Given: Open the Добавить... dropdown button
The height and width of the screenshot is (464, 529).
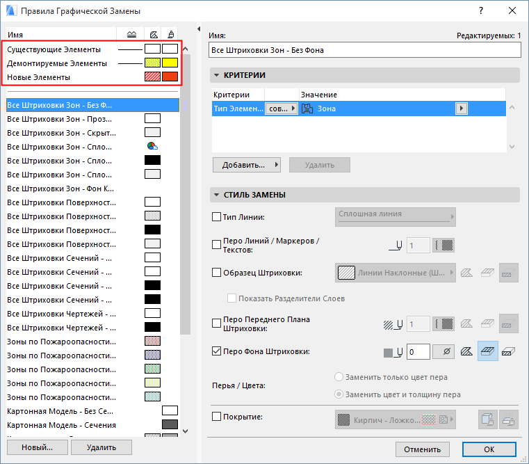Looking at the screenshot, I should [x=247, y=165].
